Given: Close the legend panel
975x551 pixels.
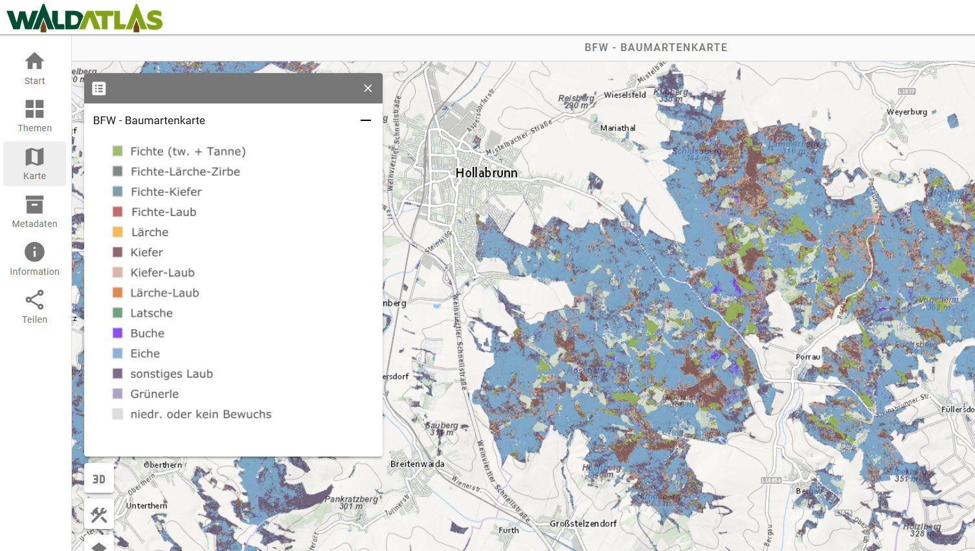Looking at the screenshot, I should click(x=368, y=89).
